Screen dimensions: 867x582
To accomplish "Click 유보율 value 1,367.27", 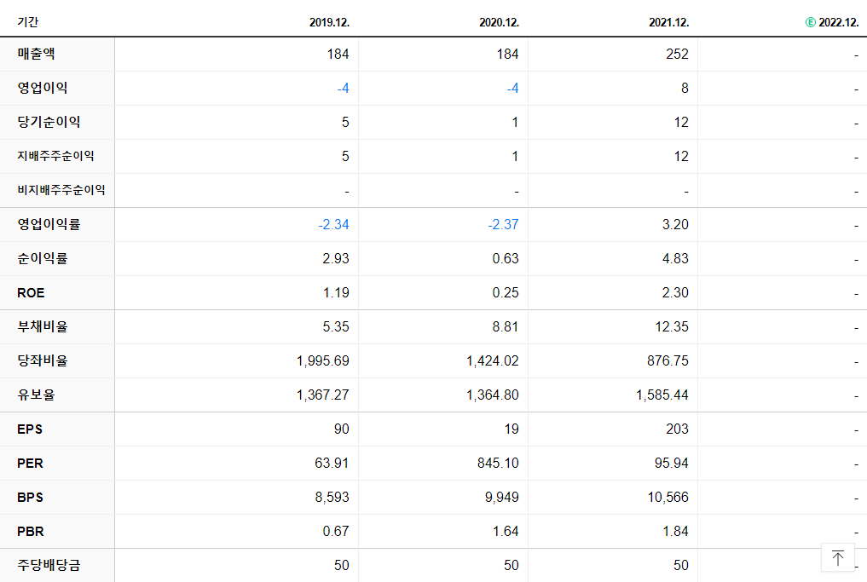I will pos(323,395).
